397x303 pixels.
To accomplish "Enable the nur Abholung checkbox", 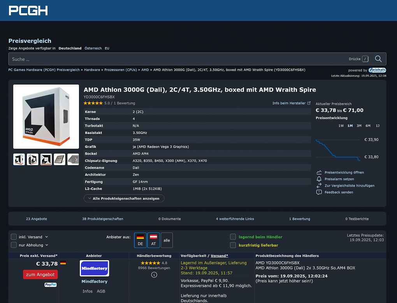I will [14, 245].
